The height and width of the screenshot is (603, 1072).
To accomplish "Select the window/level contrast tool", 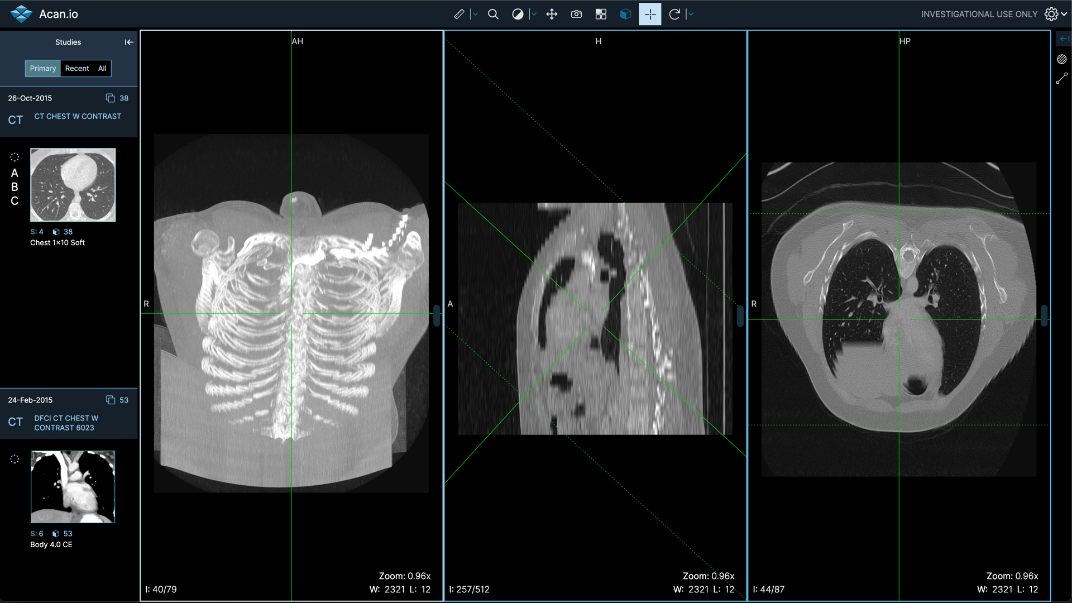I will pos(518,15).
